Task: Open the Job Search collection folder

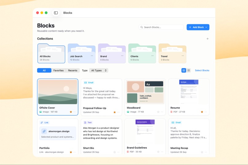Action: pyautogui.click(x=82, y=53)
